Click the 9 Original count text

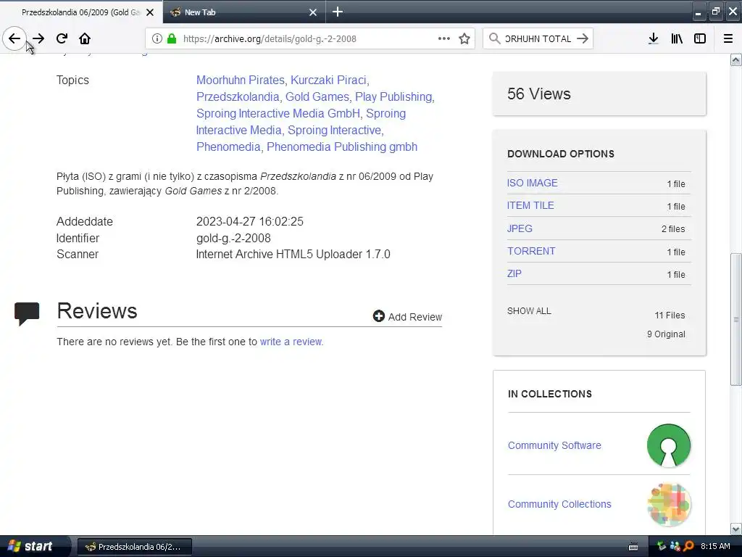[667, 334]
